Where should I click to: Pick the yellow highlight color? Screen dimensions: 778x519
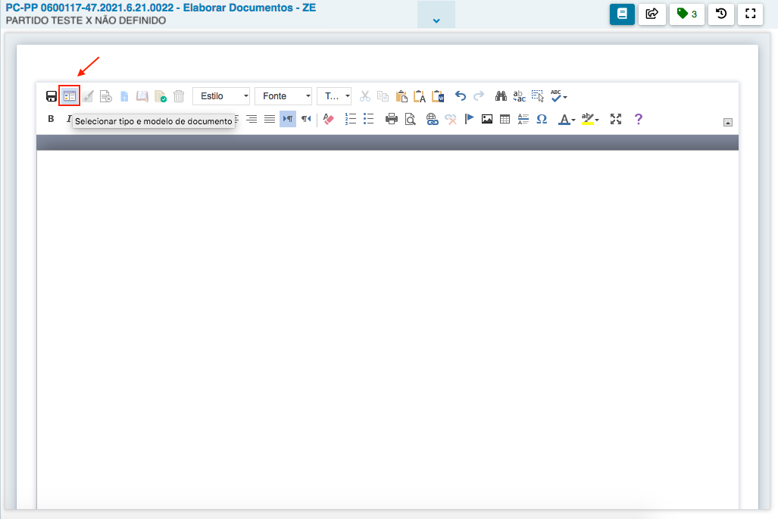(589, 119)
